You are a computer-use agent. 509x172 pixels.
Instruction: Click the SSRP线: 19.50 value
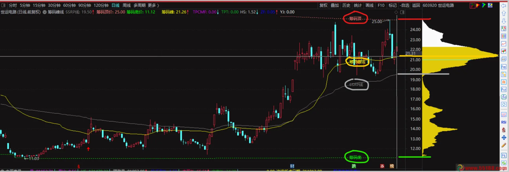click(78, 12)
